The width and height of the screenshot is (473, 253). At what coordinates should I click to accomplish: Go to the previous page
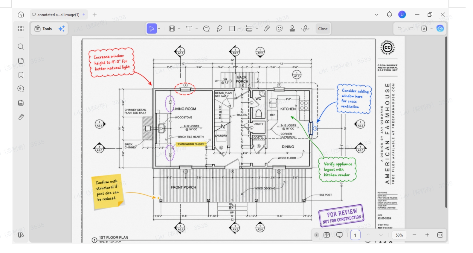(368, 235)
